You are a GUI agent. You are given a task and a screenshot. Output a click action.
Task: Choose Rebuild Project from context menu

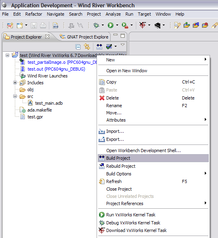click(153, 166)
